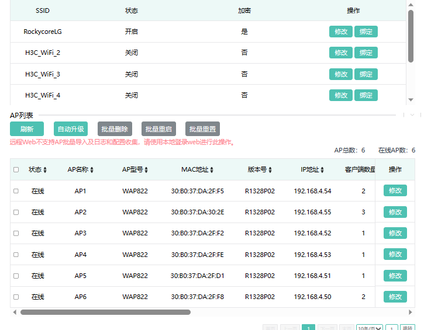Viewport: 431px width, 330px height.
Task: Click 修改 button for AP6
Action: click(x=395, y=297)
